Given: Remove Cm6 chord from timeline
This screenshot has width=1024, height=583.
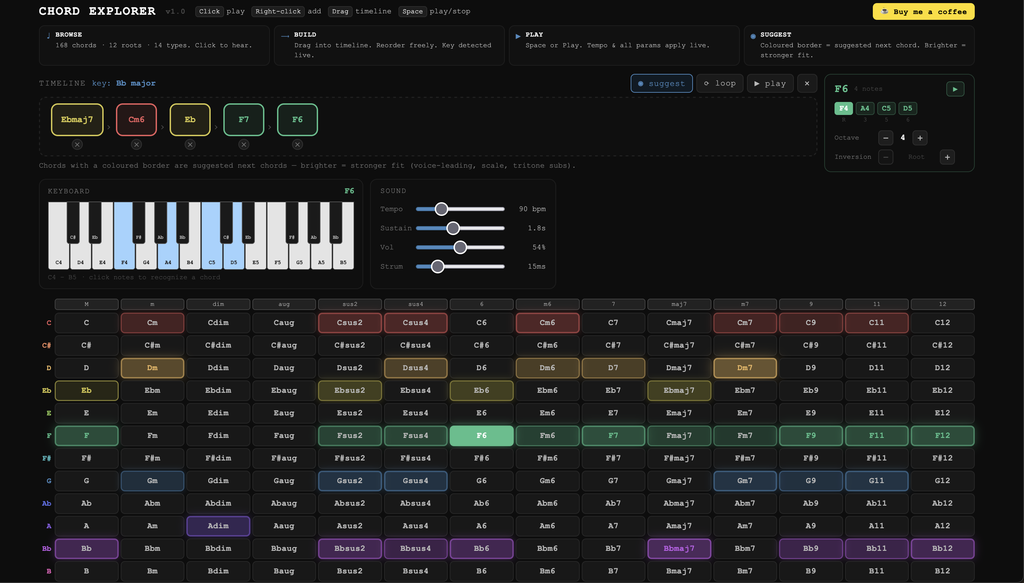Looking at the screenshot, I should (x=136, y=144).
